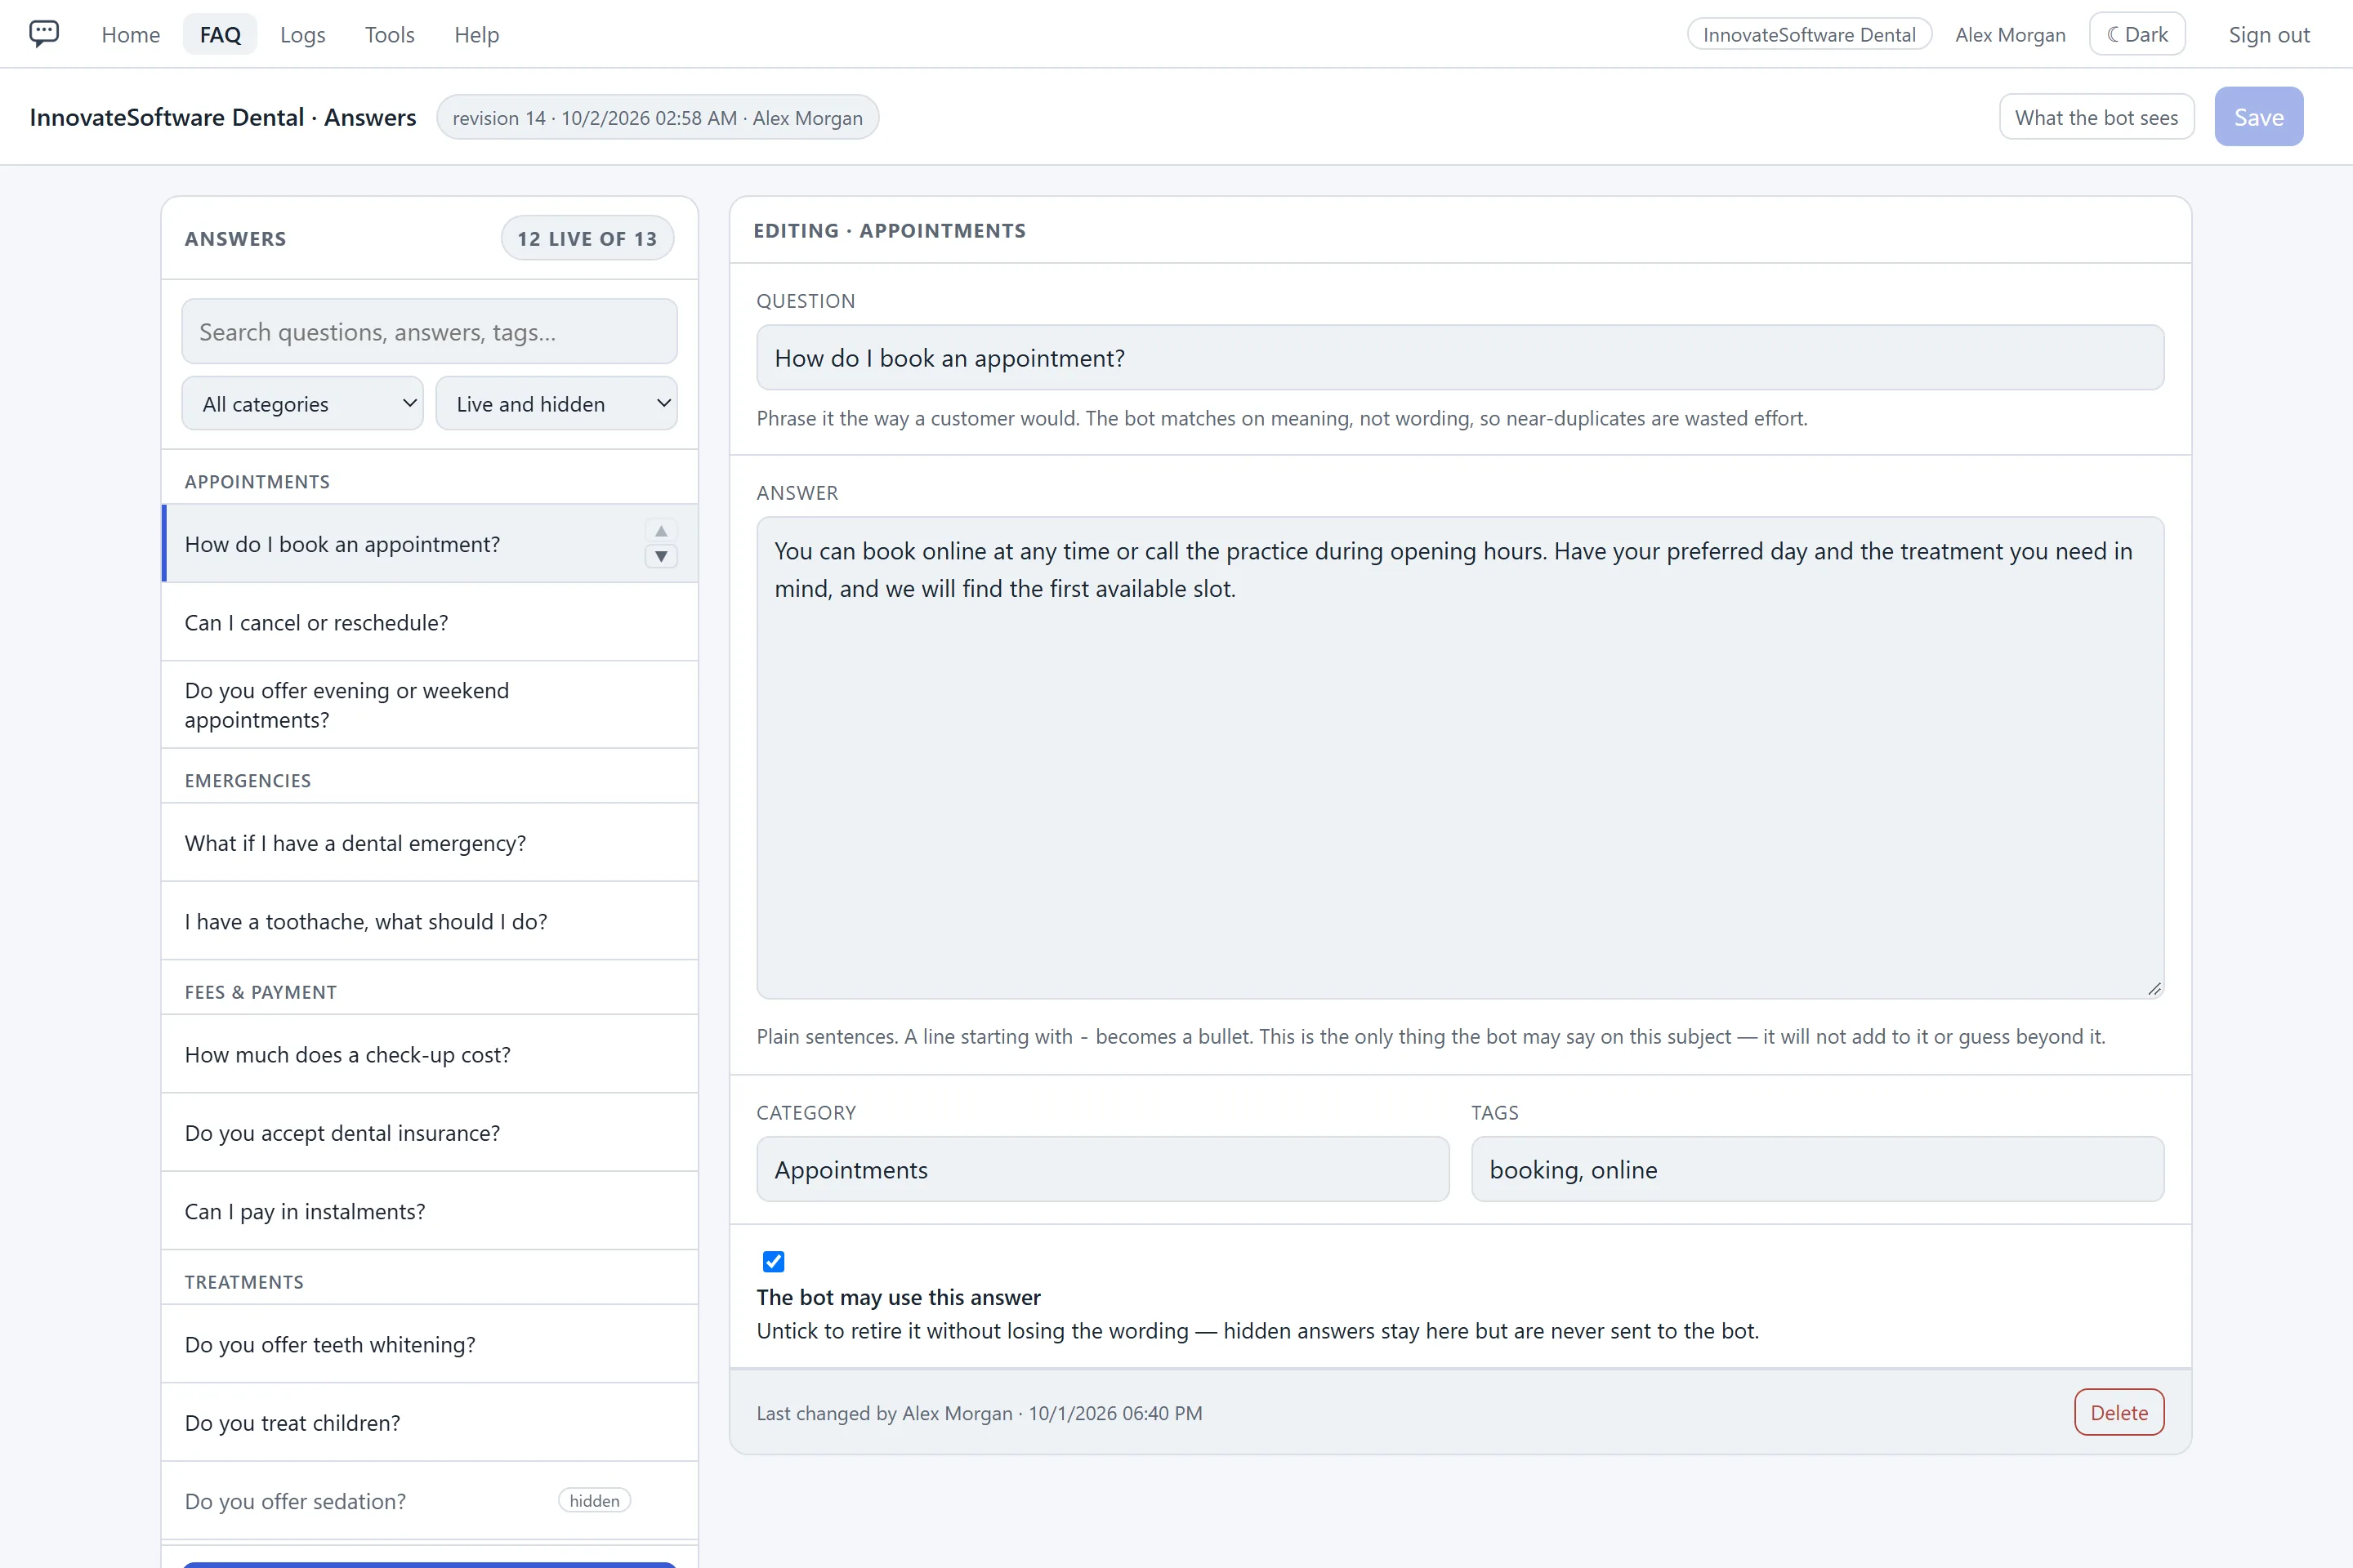The height and width of the screenshot is (1568, 2353).
Task: Delete this answer
Action: 2119,1412
